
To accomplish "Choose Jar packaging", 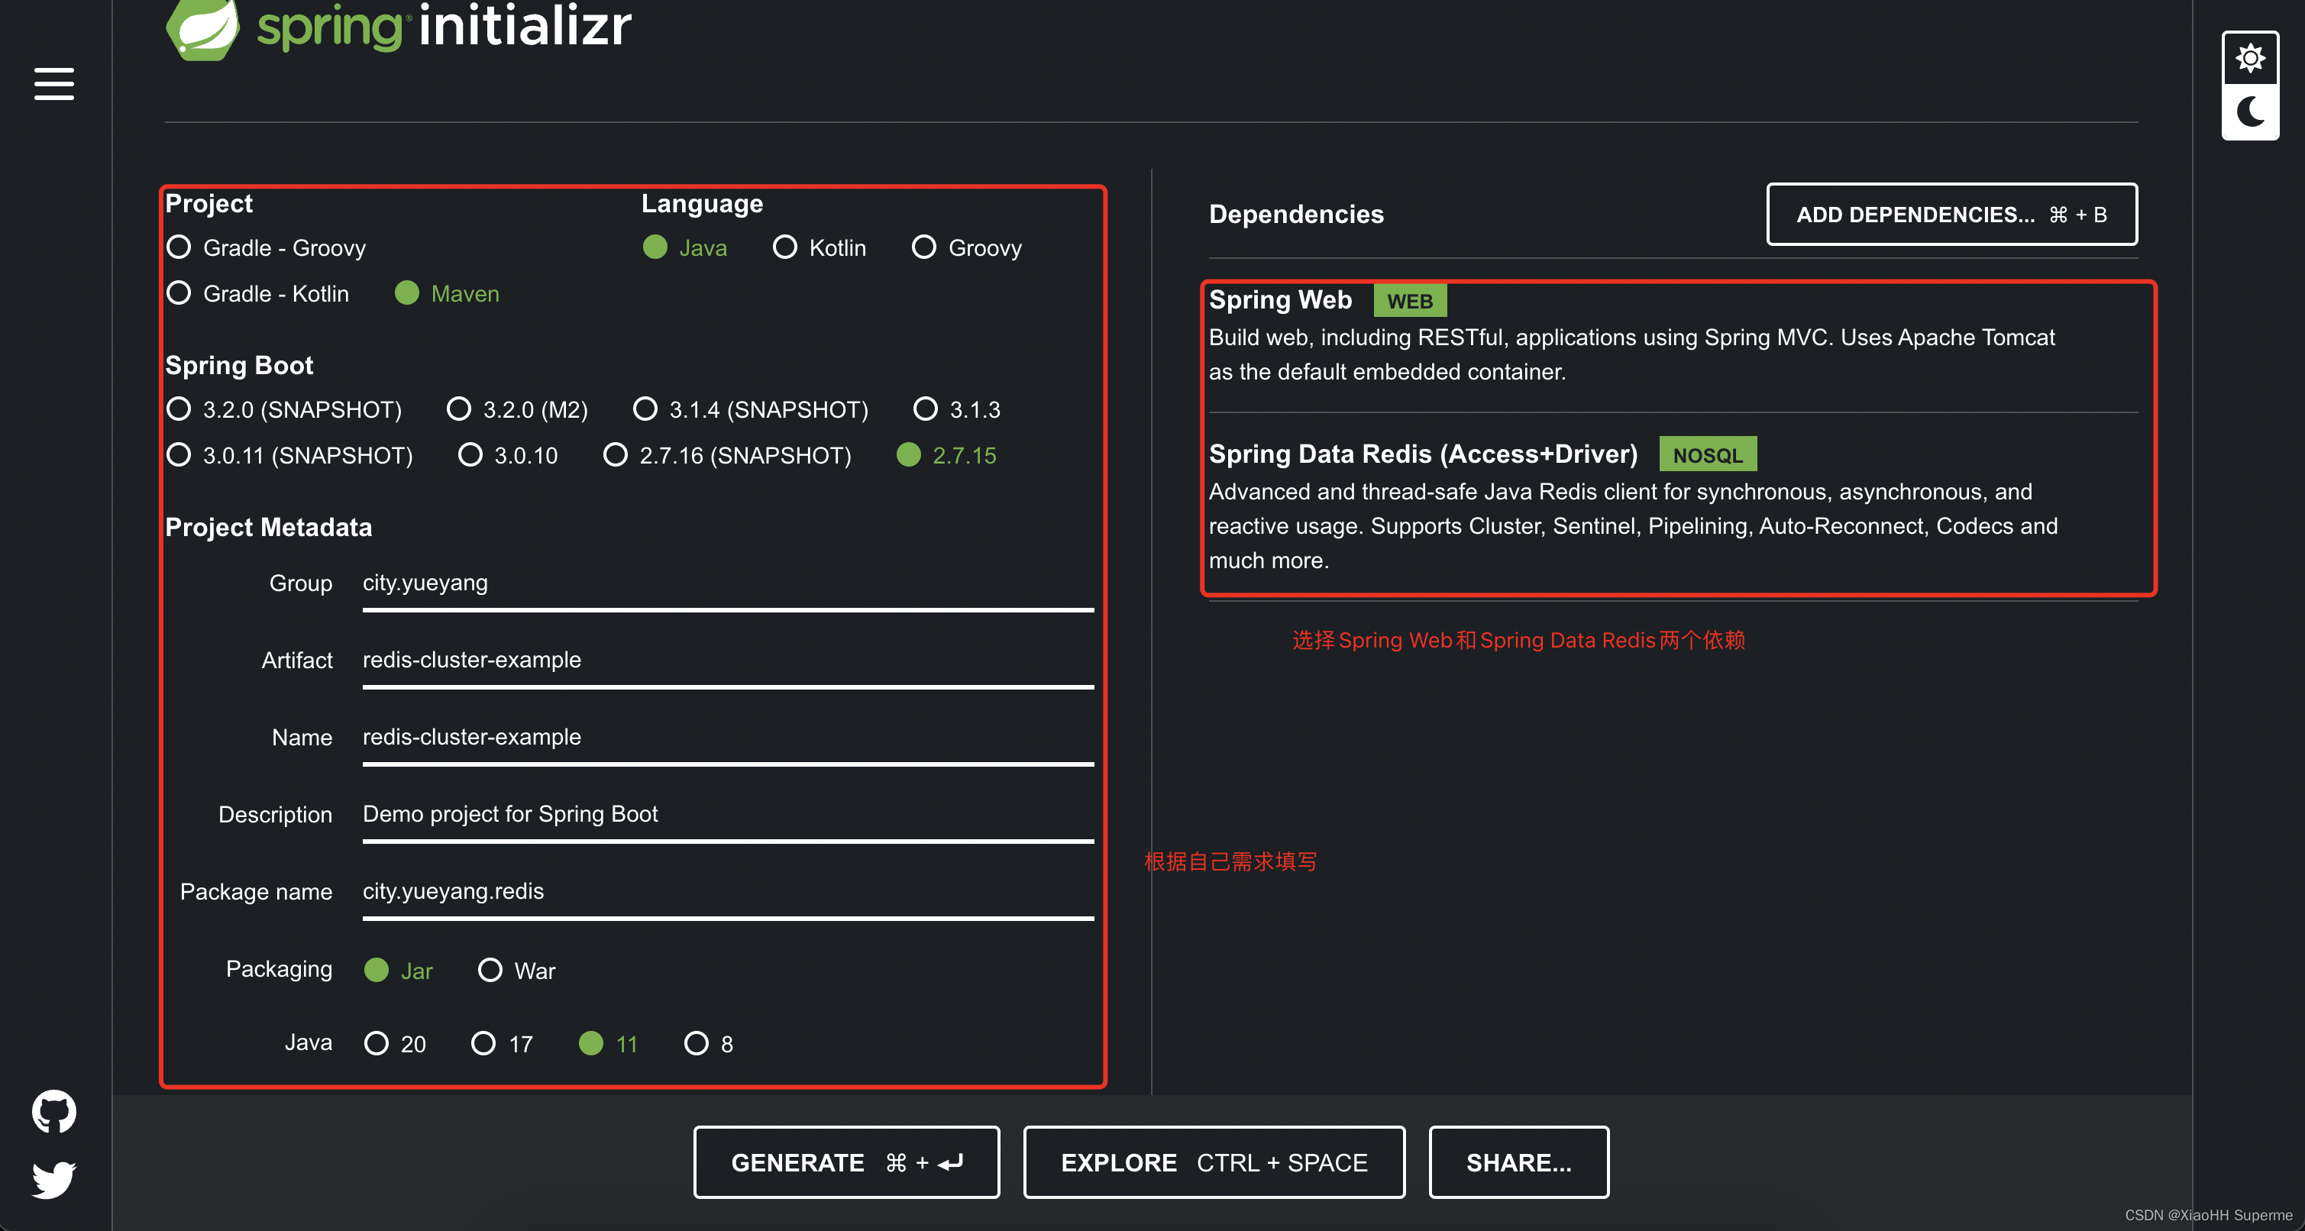I will (398, 971).
